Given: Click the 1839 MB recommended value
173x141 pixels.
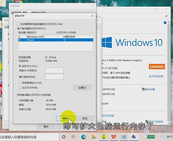Looking at the screenshot, I should point(51,105).
